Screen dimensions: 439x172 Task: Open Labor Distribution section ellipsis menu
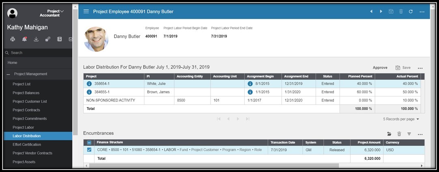click(x=420, y=68)
